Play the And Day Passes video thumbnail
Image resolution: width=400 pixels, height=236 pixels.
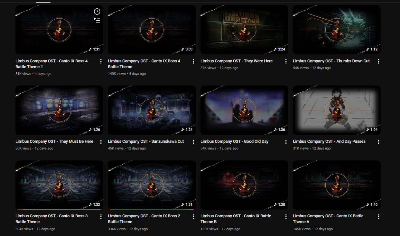coord(337,110)
